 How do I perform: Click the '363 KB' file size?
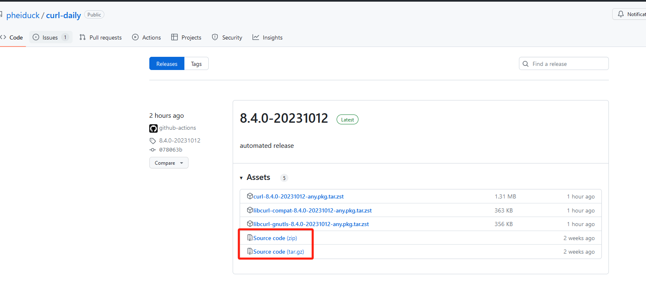tap(504, 210)
